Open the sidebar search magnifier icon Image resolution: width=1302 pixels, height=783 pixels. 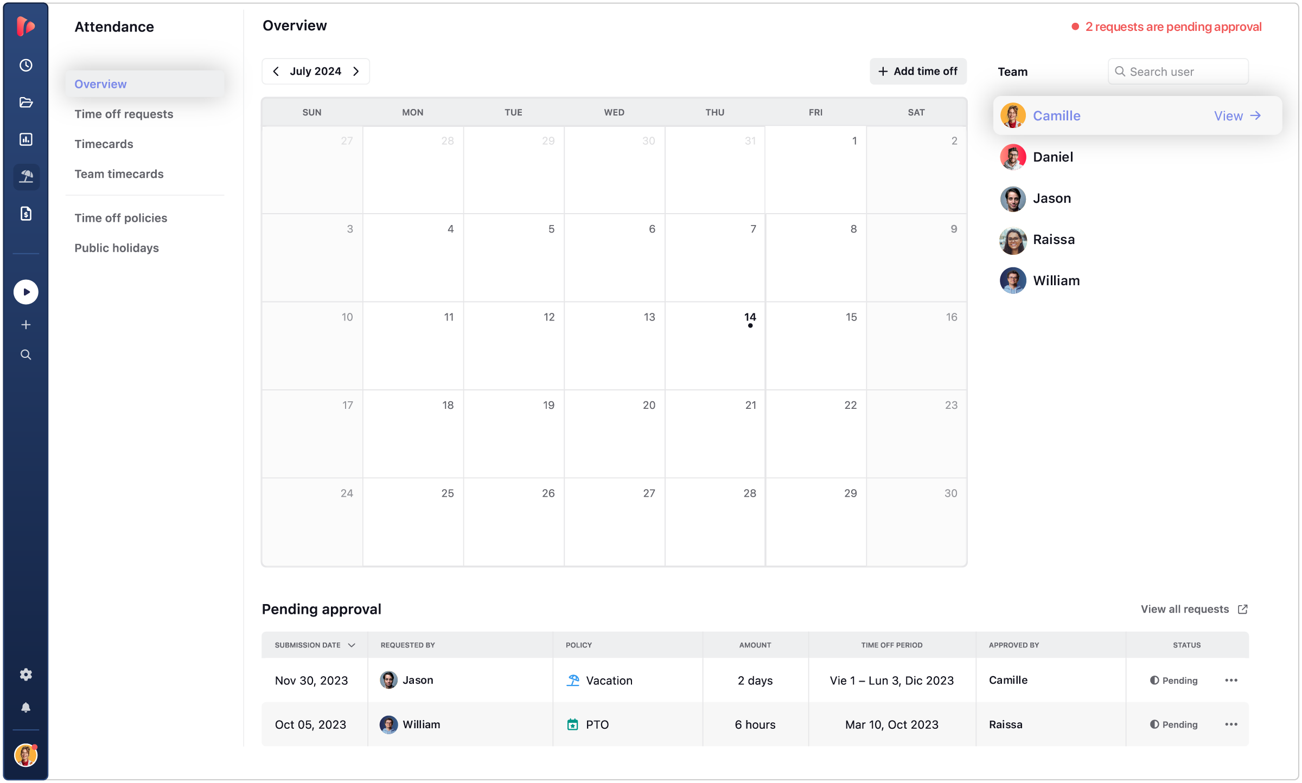tap(25, 355)
